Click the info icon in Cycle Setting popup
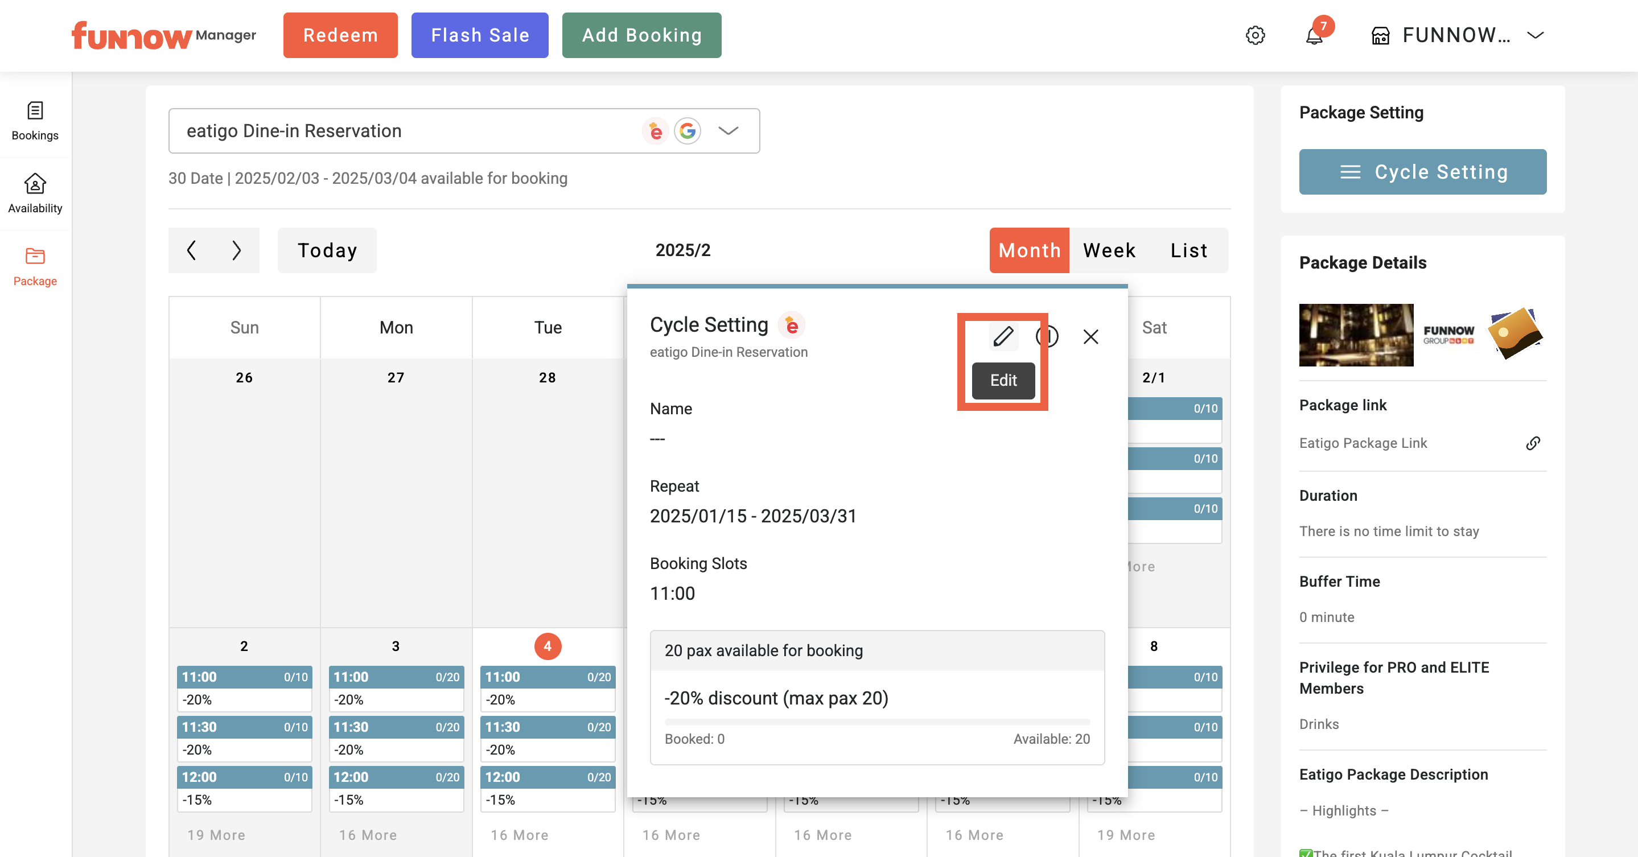 1047,336
